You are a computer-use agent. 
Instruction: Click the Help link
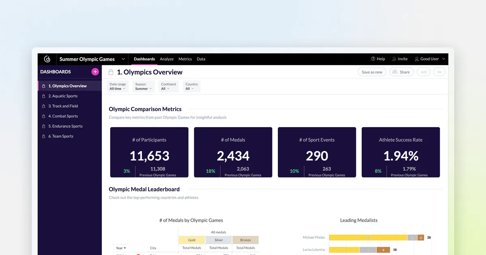pyautogui.click(x=381, y=59)
